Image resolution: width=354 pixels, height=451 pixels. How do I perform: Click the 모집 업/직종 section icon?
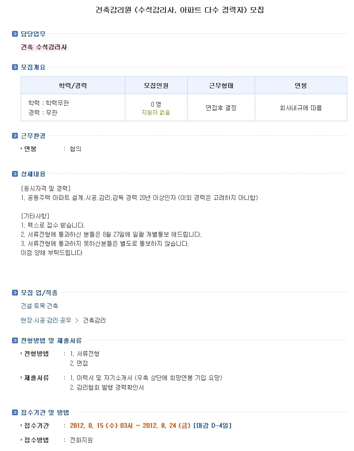(x=15, y=293)
